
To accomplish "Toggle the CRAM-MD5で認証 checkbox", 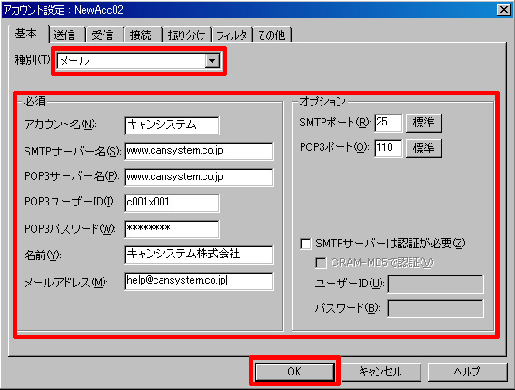I will 321,263.
